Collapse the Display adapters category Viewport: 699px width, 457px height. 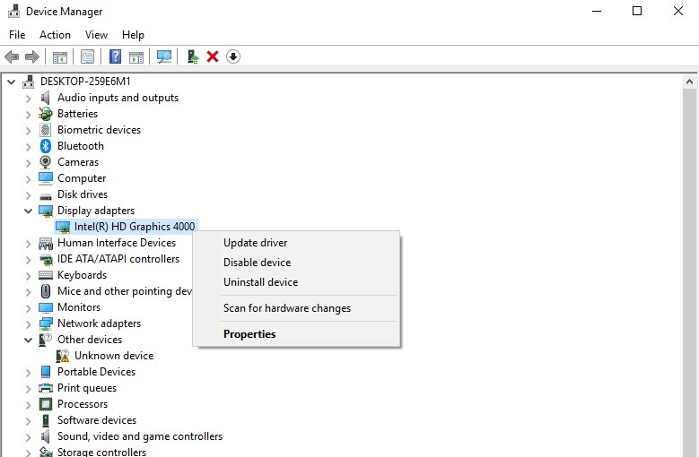tap(28, 211)
